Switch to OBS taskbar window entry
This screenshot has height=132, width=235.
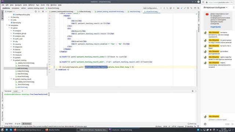tap(92, 130)
